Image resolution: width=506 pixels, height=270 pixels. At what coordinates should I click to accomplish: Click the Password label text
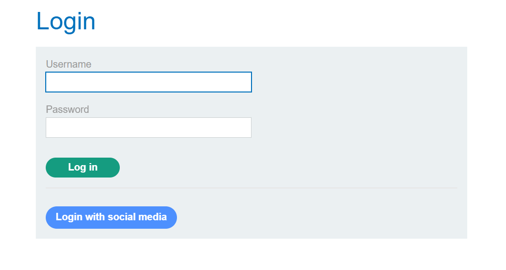point(68,109)
